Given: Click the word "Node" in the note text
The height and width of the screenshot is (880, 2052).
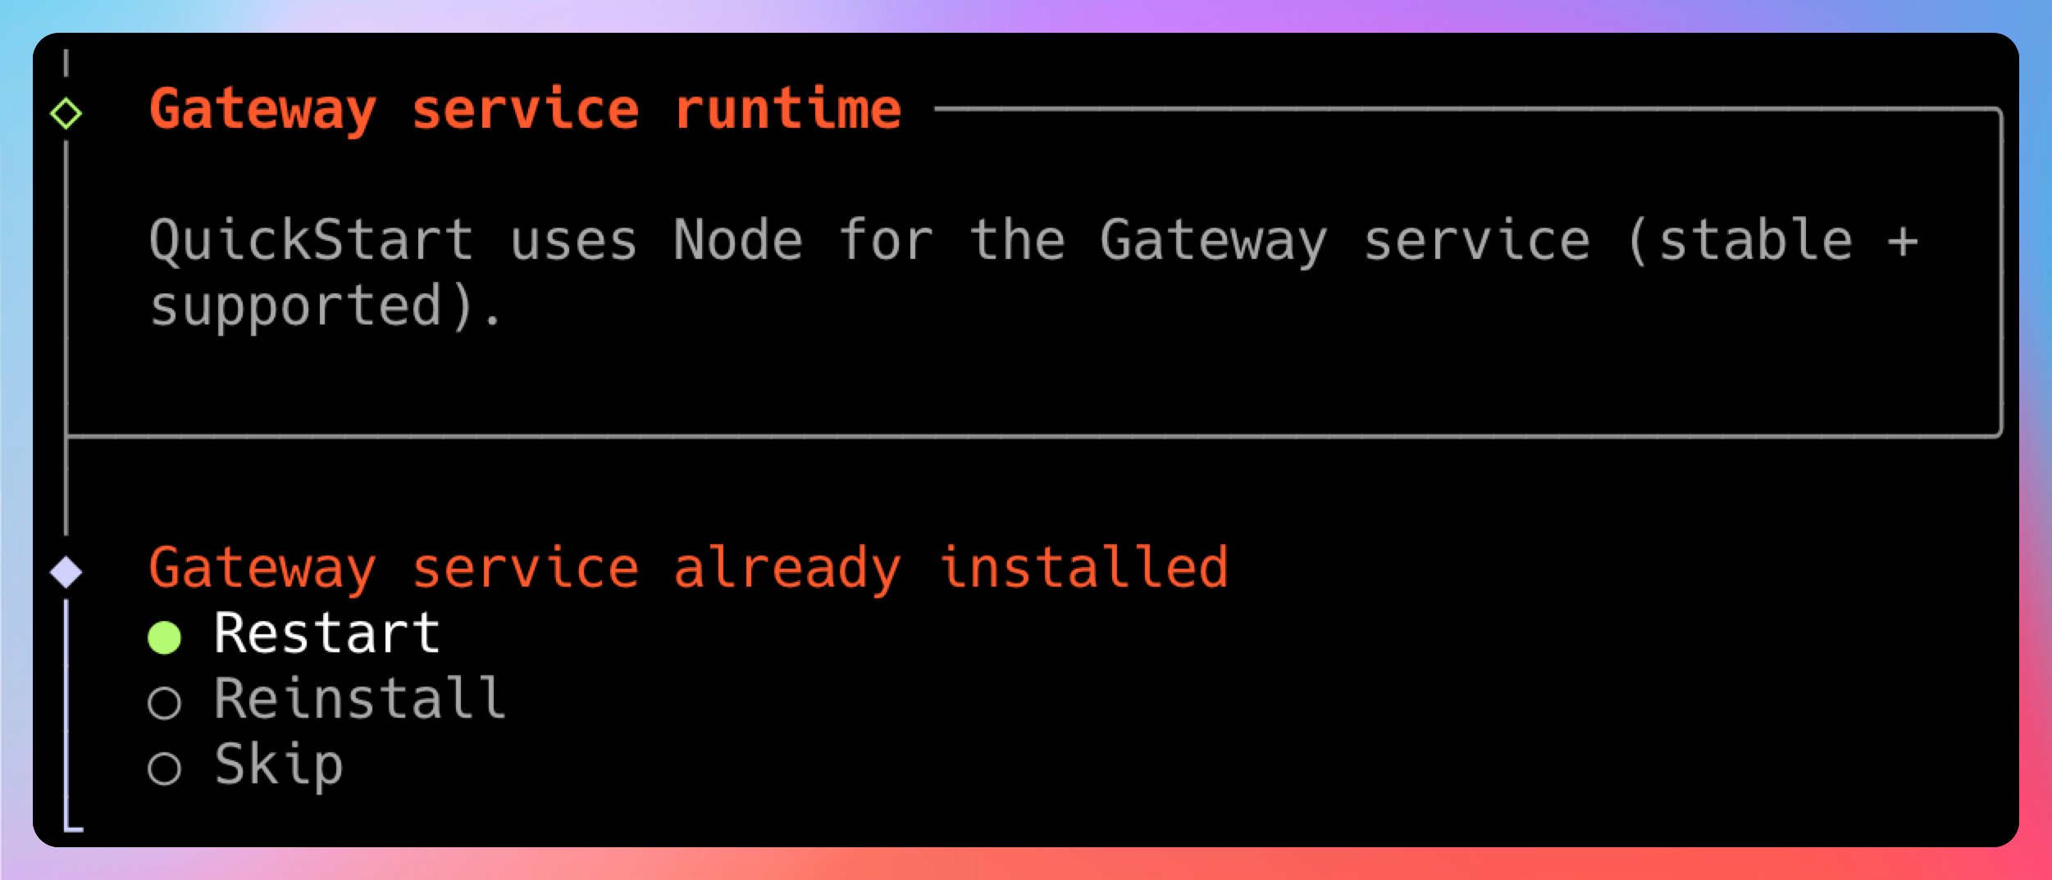Looking at the screenshot, I should (x=737, y=241).
